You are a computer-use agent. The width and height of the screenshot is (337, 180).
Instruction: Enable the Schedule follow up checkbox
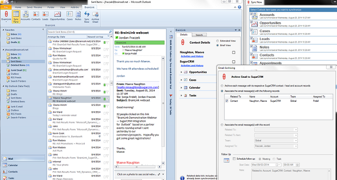click(234, 159)
